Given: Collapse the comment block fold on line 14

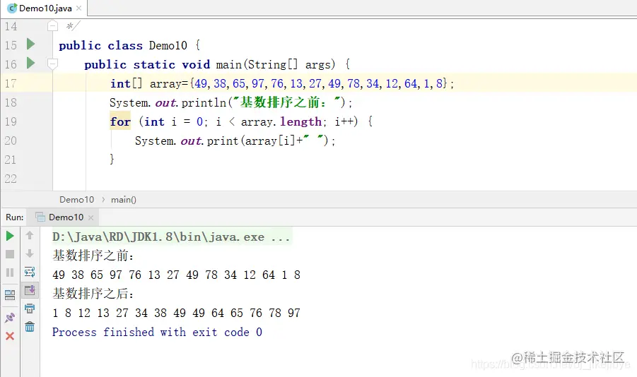Looking at the screenshot, I should click(52, 26).
